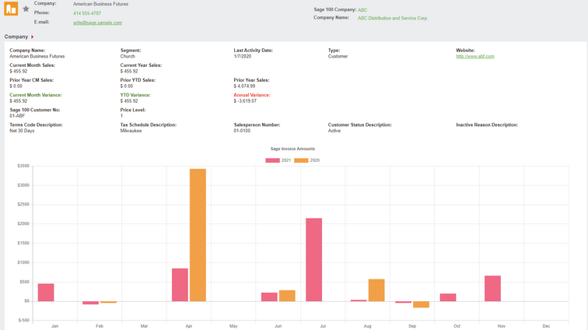Click the YTD Variance green label
Viewport: 588px width, 330px height.
135,95
